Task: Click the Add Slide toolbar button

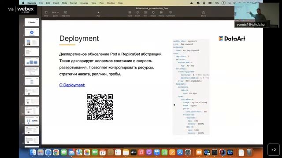Action: pos(66,14)
